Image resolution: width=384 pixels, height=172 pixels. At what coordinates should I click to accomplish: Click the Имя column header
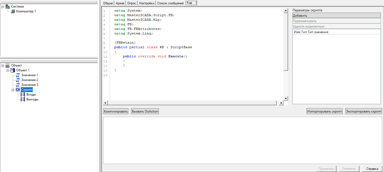click(x=297, y=32)
